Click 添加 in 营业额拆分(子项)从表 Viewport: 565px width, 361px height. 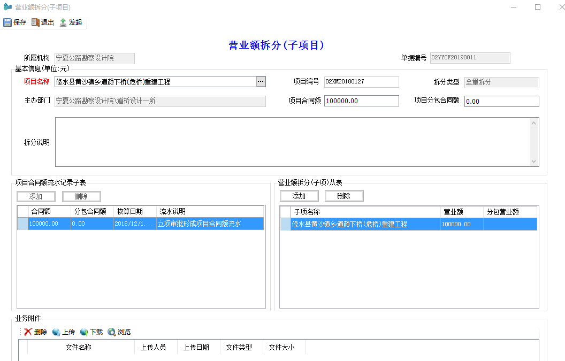pos(299,196)
